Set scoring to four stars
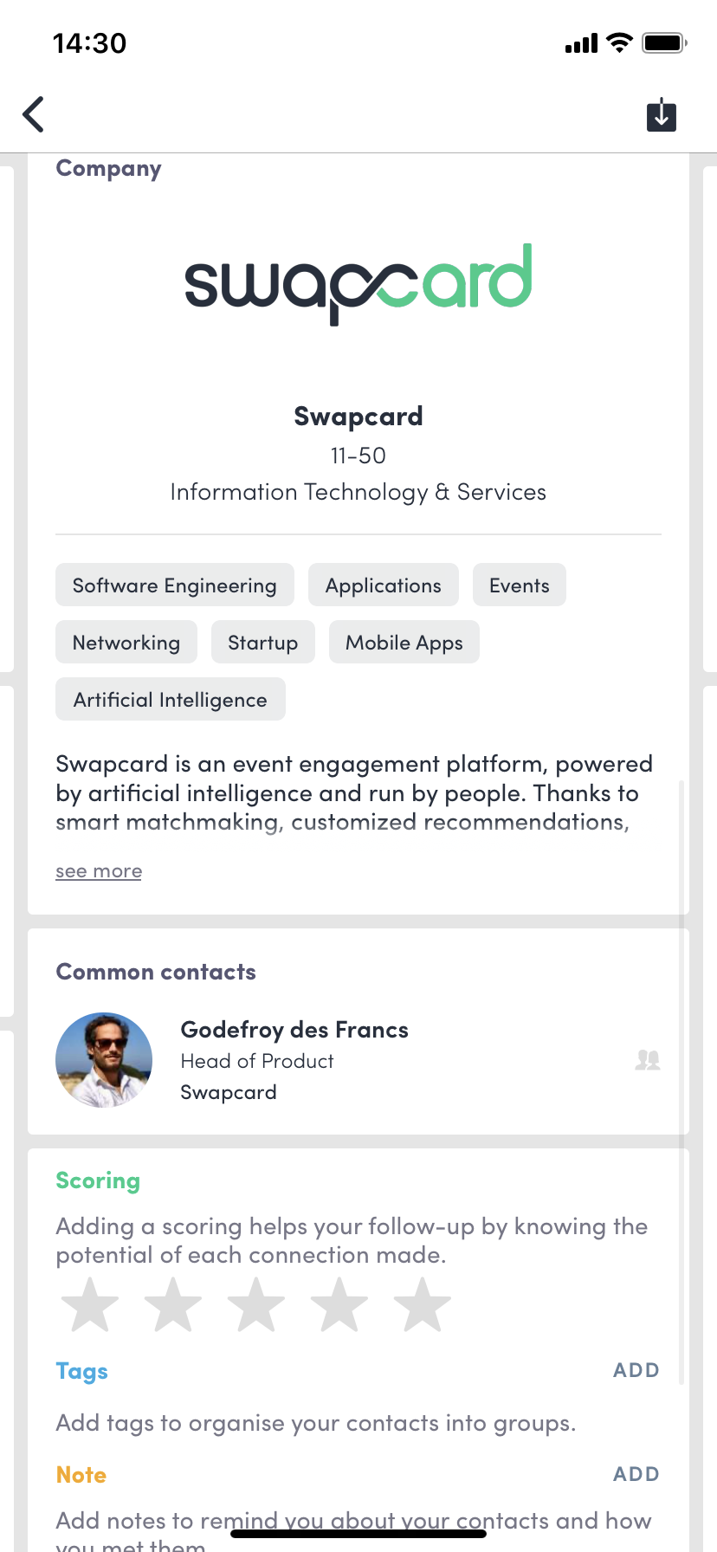717x1552 pixels. click(x=339, y=1305)
